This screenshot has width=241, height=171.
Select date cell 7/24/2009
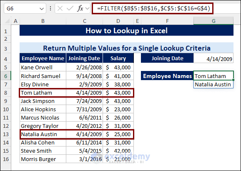84,101
